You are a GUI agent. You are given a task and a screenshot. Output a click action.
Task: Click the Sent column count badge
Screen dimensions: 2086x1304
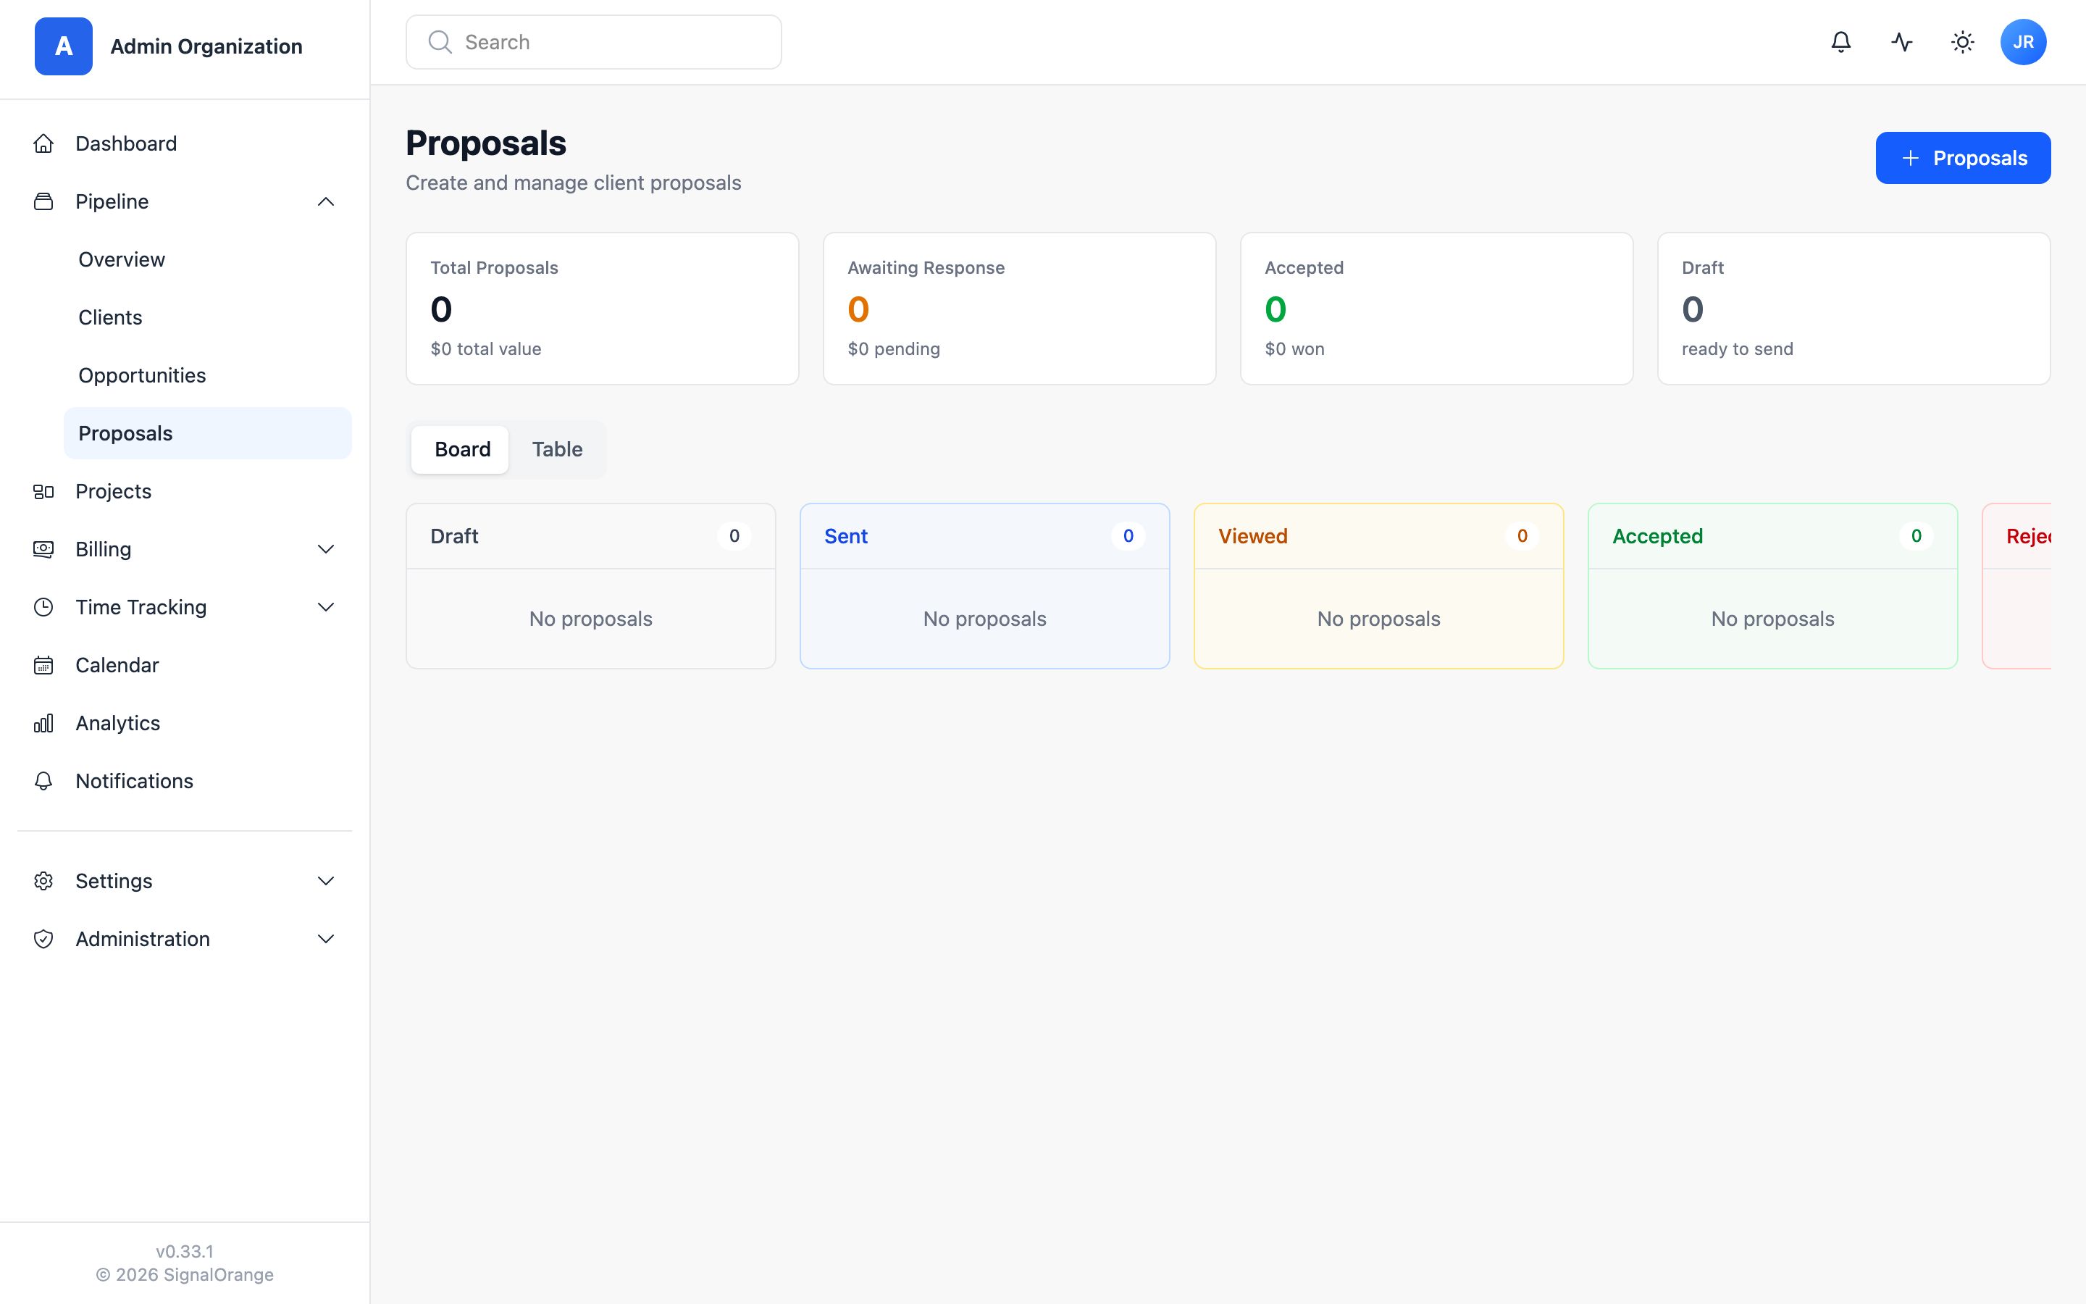pyautogui.click(x=1128, y=536)
